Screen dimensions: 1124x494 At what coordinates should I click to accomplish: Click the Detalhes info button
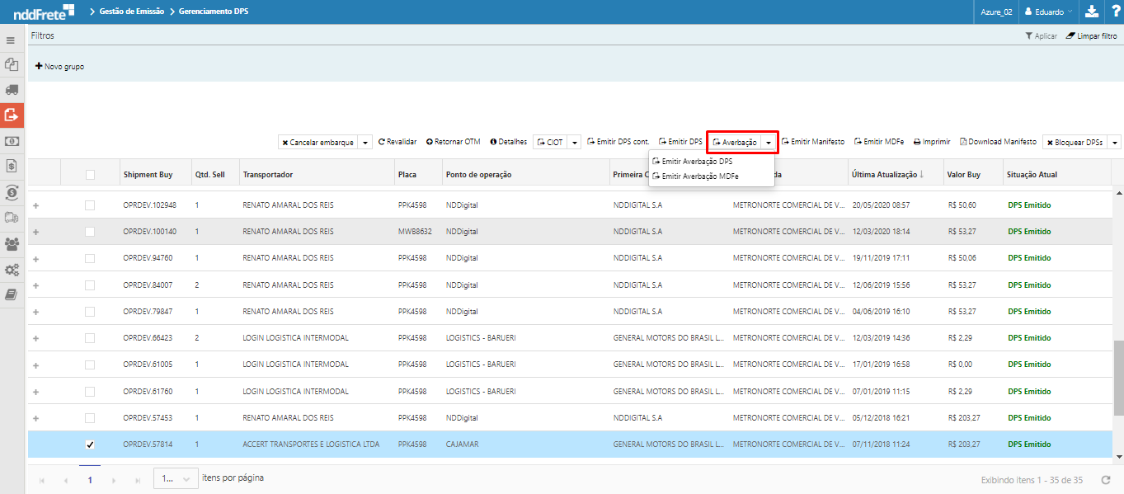508,142
